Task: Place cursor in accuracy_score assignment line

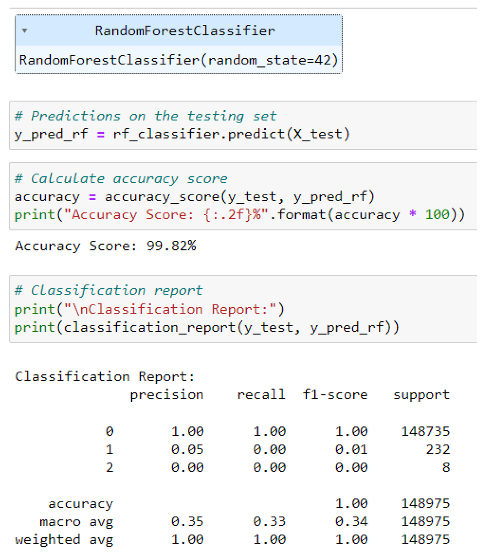Action: 194,197
